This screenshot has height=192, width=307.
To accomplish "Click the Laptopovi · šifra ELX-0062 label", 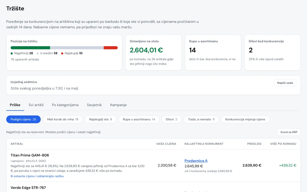I will click(x=28, y=161).
